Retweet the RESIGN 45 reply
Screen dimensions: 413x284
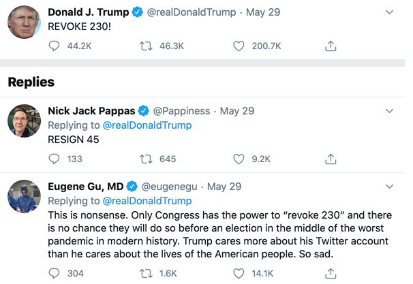(145, 159)
